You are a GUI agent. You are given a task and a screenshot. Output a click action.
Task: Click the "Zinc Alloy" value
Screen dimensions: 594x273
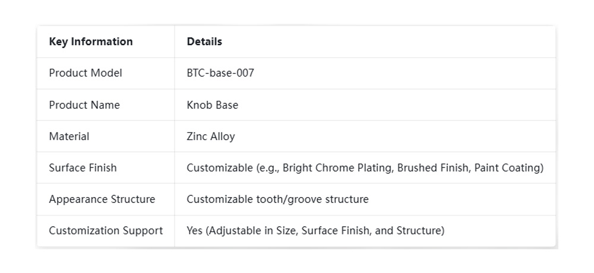[x=210, y=136]
